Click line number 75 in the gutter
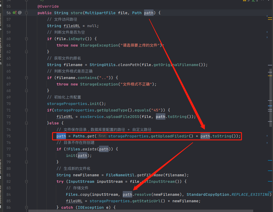Screen dimensions: 273x212 [9, 136]
